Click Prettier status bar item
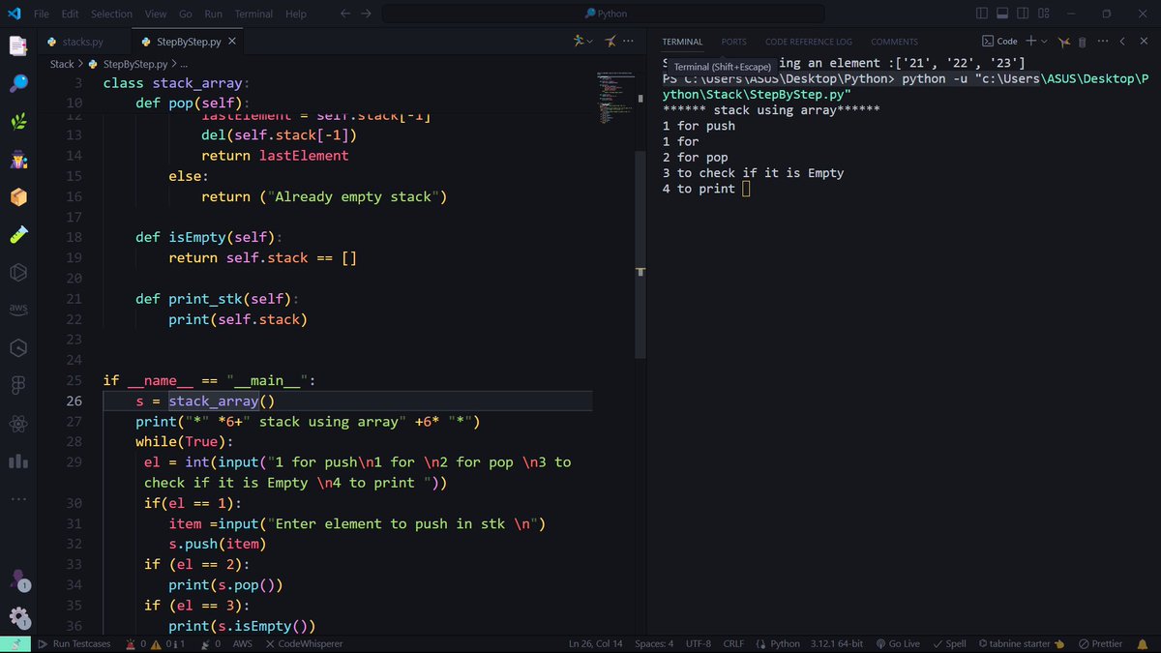1161x653 pixels. click(x=1101, y=643)
